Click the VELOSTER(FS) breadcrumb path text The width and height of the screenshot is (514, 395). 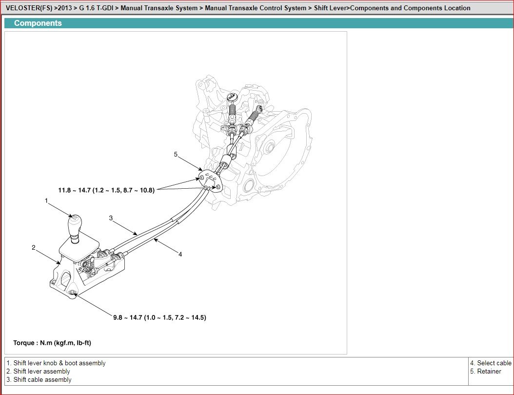point(238,8)
